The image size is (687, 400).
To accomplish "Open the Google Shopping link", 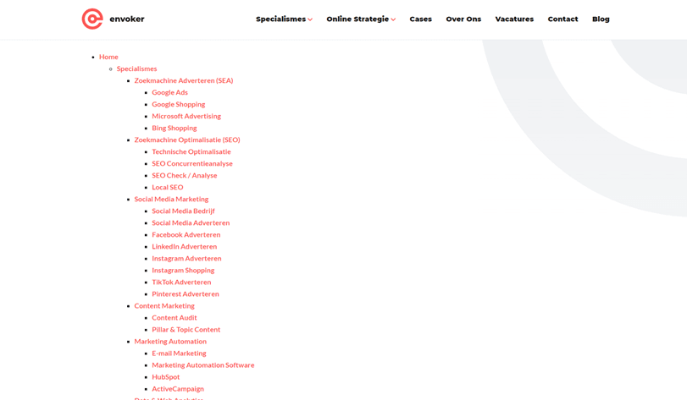I will [179, 104].
